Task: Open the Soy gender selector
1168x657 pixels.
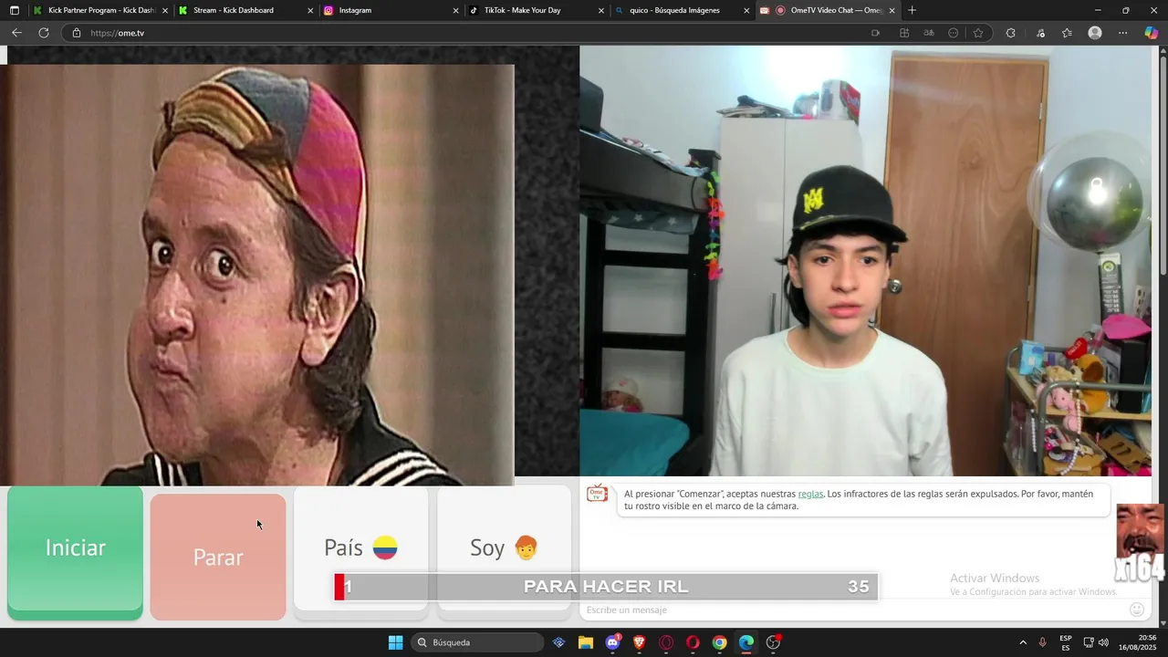Action: 504,547
